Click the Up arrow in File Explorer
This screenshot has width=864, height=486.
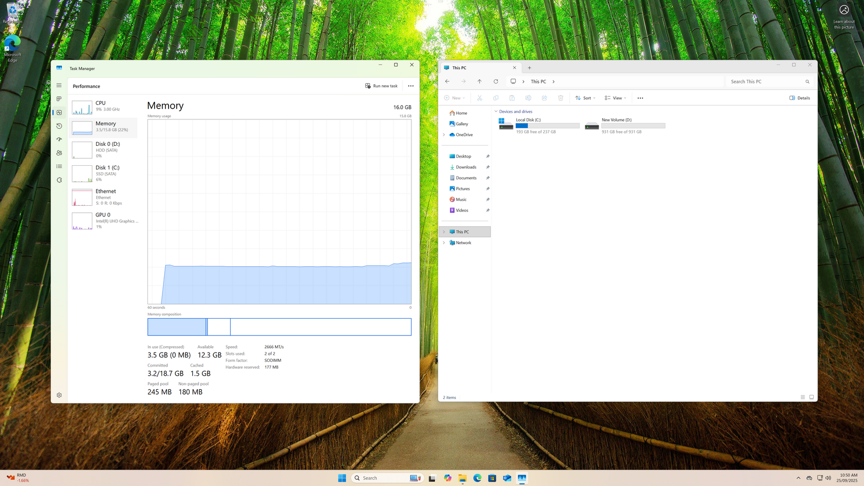(480, 82)
